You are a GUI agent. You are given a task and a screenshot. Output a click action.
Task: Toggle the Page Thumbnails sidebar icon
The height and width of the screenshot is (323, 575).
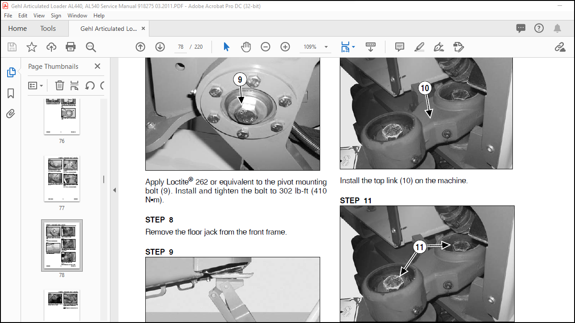pos(11,72)
